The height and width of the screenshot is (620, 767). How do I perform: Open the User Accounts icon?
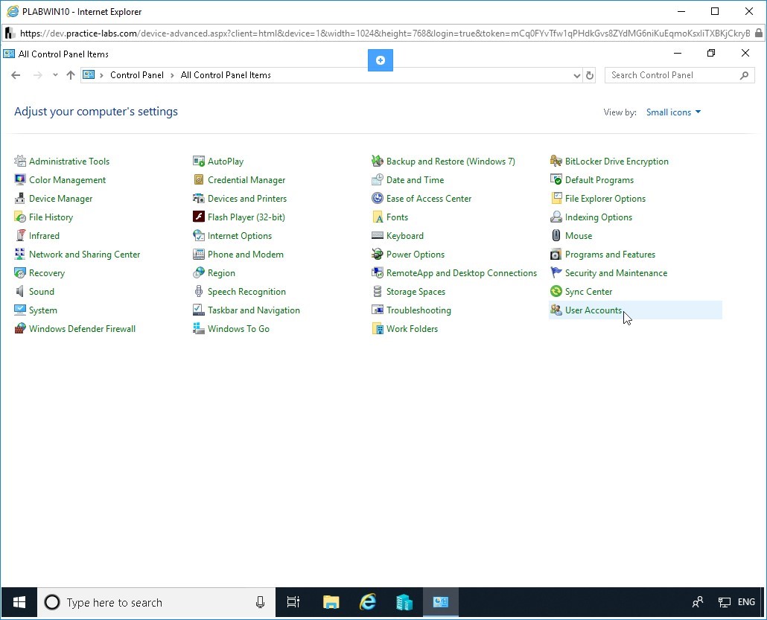tap(556, 310)
